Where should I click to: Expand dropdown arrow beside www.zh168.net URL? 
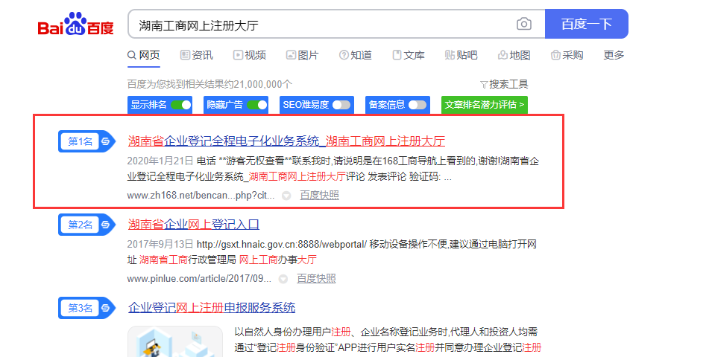(x=286, y=196)
